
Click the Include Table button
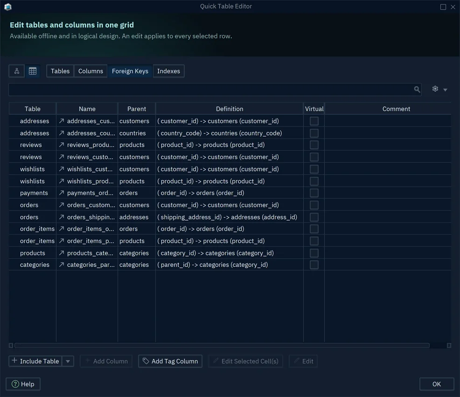(35, 361)
